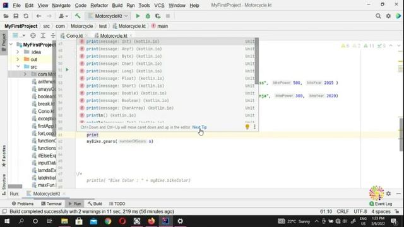This screenshot has height=227, width=404.
Task: Open the MotorcycleKt run configuration dropdown
Action: click(x=108, y=16)
